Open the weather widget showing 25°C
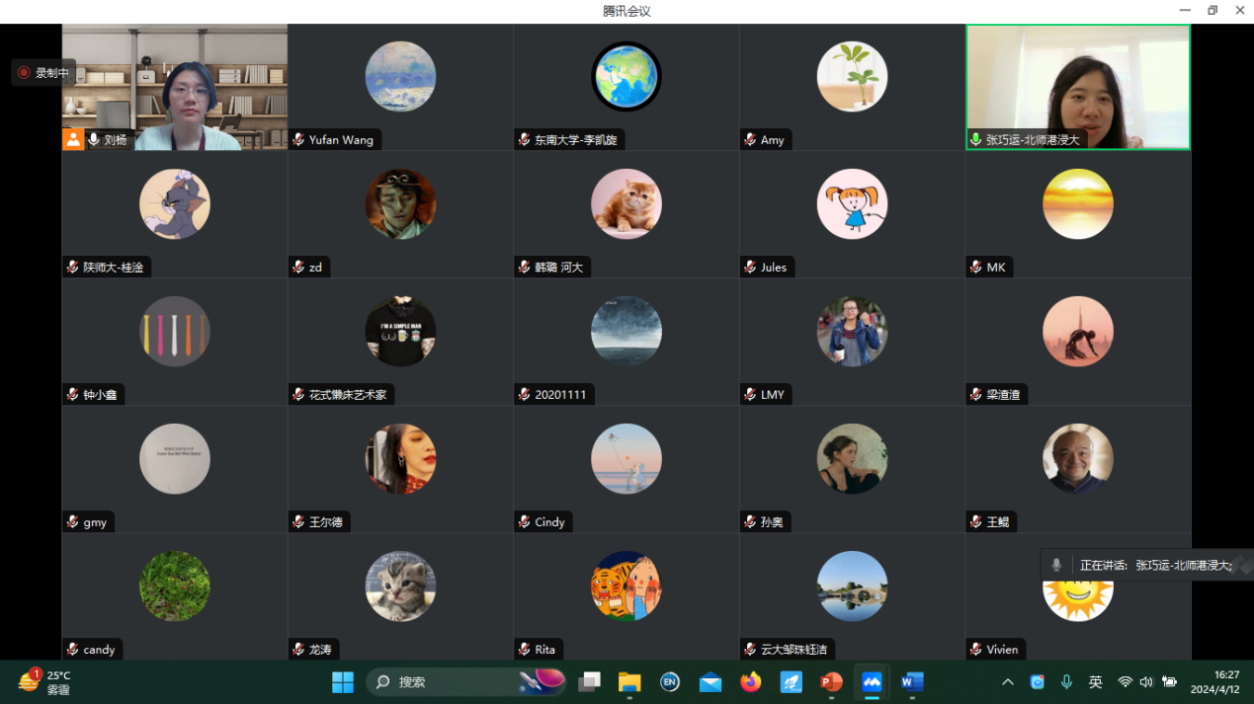This screenshot has height=704, width=1254. tap(44, 682)
